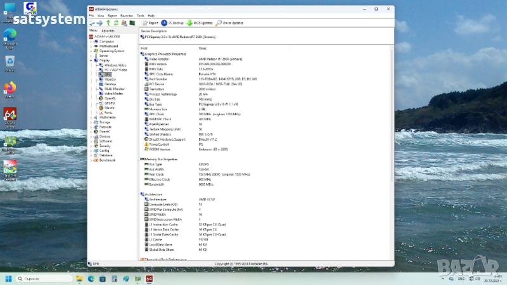Expand the Storage tree node
Screen dimensions: 507x285
coord(91,122)
